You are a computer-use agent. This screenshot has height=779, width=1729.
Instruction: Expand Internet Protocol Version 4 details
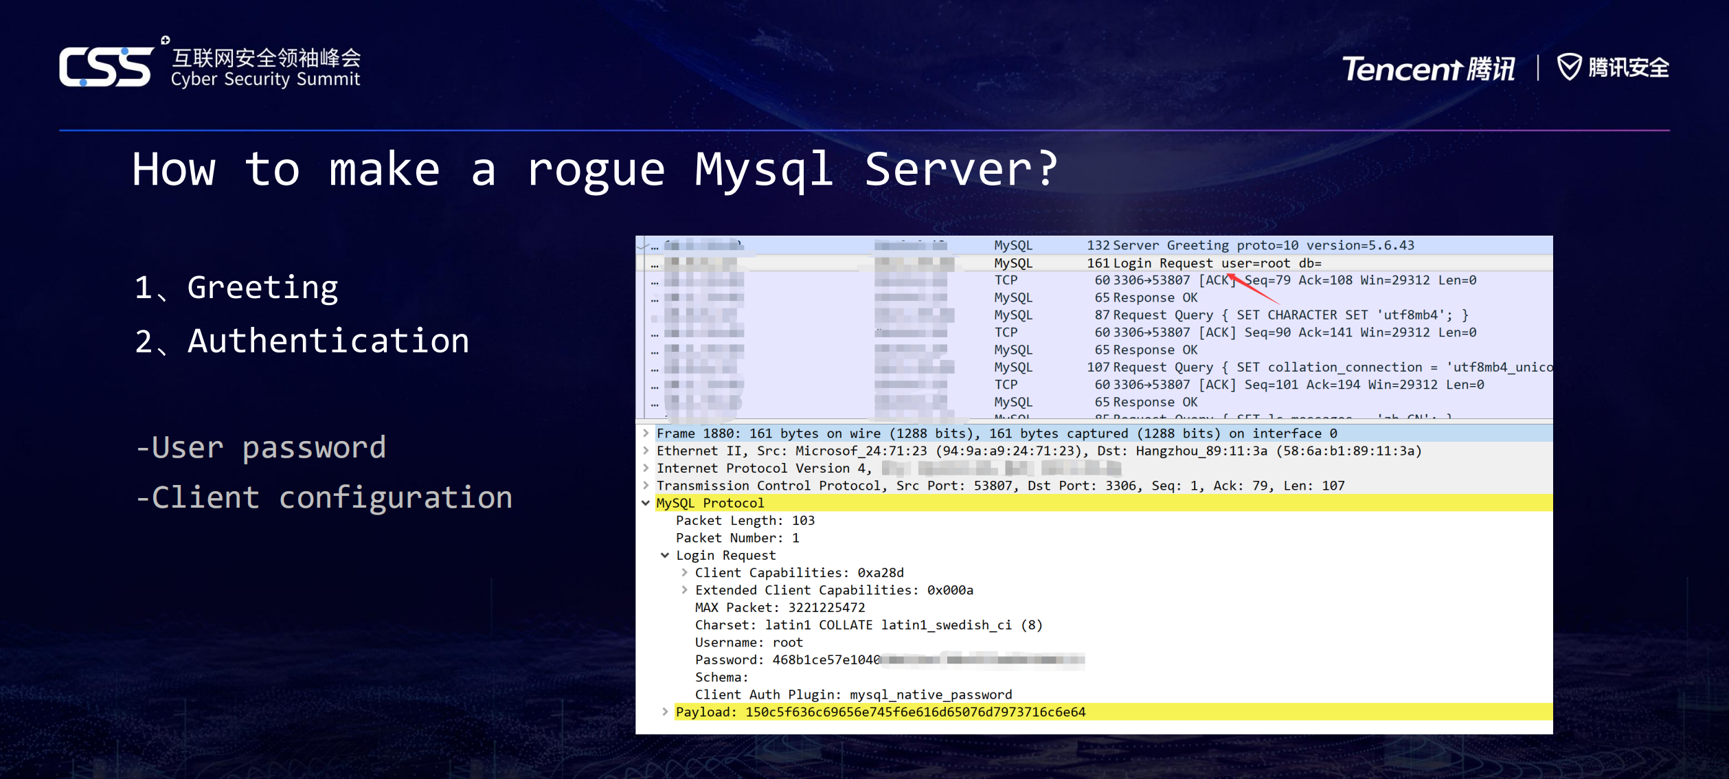[x=646, y=468]
